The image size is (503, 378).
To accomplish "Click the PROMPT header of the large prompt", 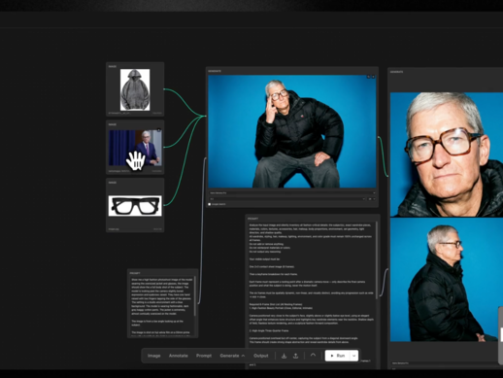I will [x=253, y=219].
